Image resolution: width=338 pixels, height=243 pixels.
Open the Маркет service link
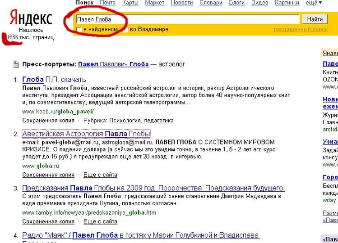pyautogui.click(x=154, y=3)
